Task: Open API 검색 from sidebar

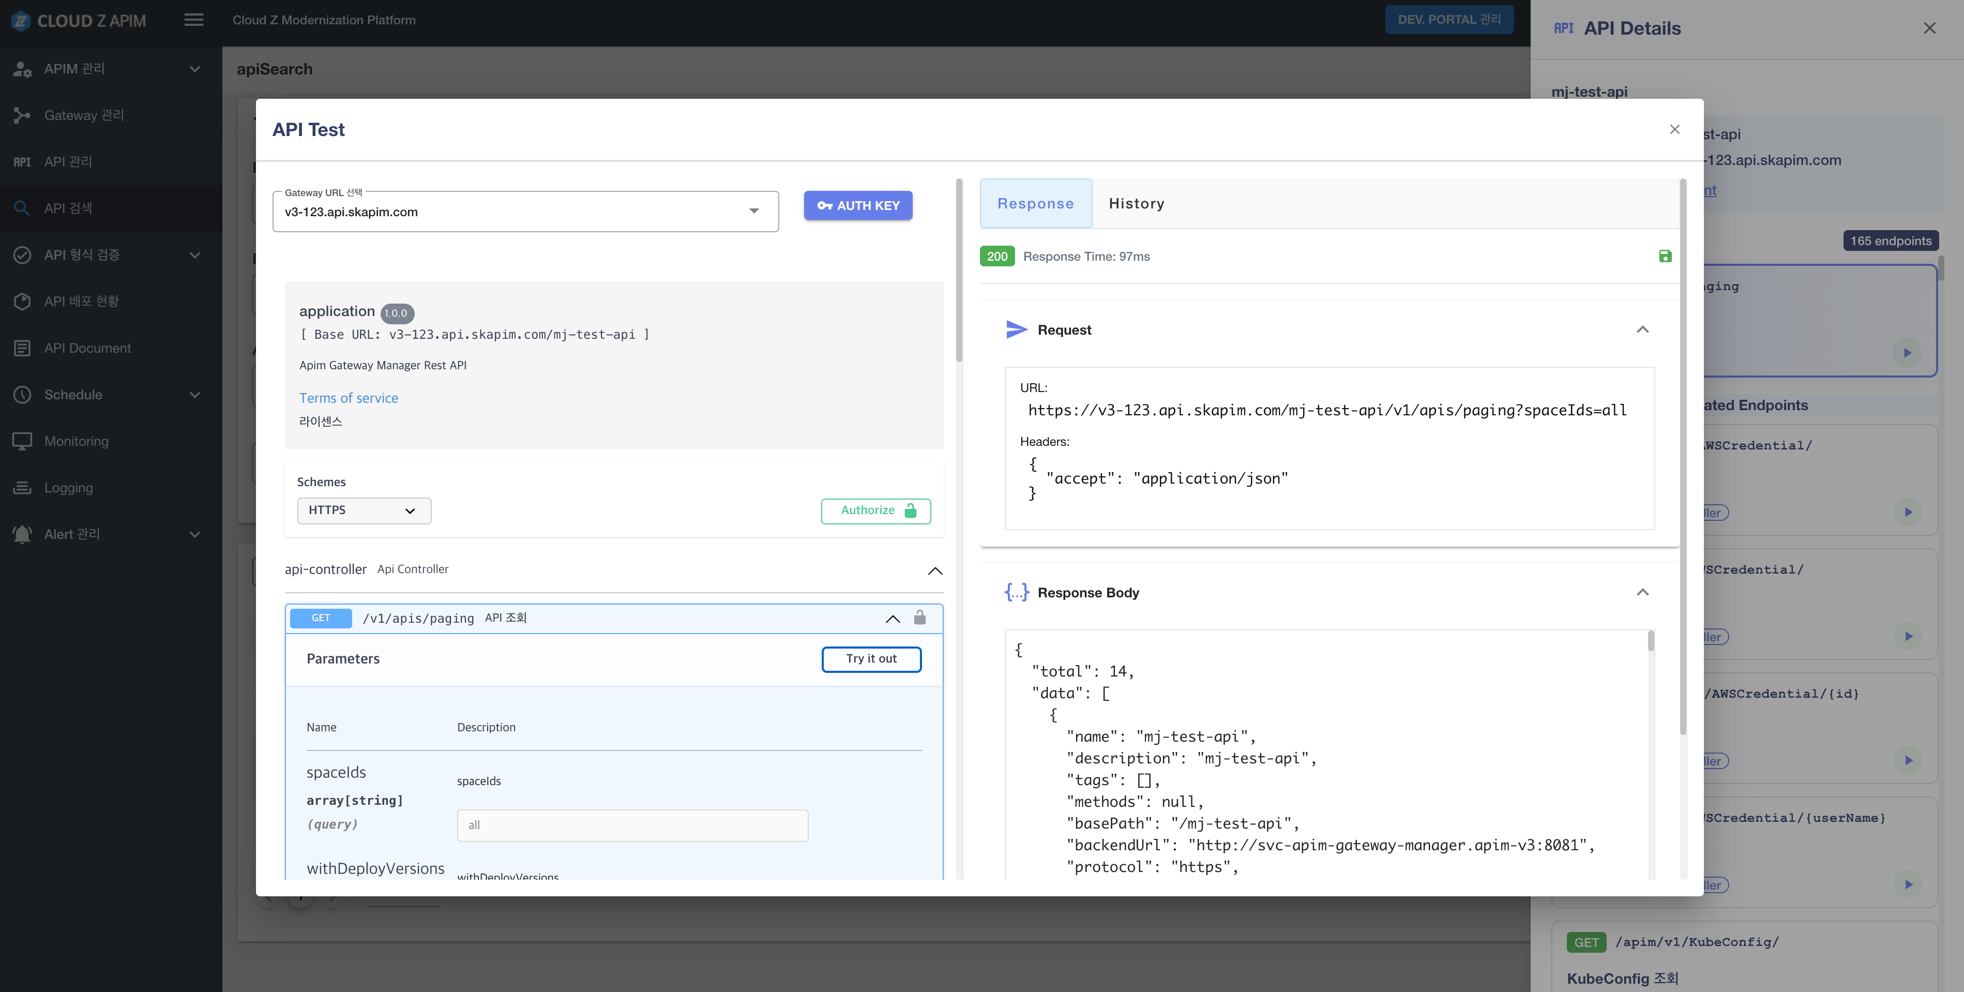Action: (68, 208)
